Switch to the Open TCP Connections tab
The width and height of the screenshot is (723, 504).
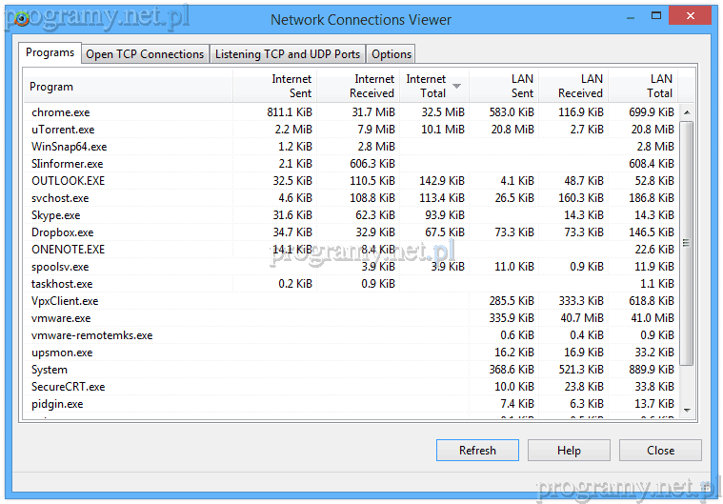(x=145, y=54)
